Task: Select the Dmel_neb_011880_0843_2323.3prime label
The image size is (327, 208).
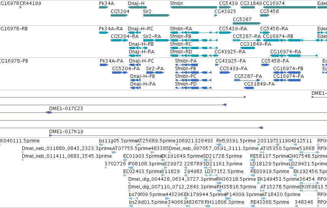Action: click(x=67, y=149)
